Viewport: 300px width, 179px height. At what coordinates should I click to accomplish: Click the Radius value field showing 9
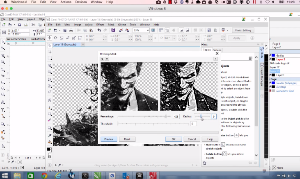click(x=214, y=116)
